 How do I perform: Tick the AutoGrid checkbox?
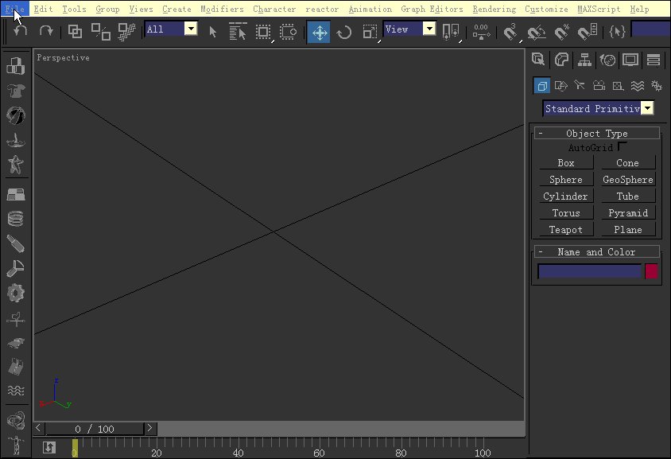[x=623, y=146]
